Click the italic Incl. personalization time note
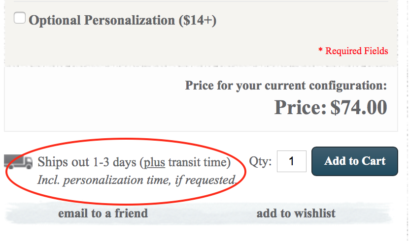 [x=136, y=180]
